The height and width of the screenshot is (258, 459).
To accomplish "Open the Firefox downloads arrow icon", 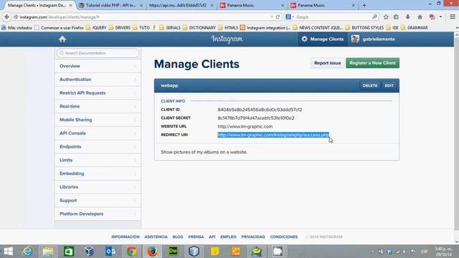I will point(408,17).
